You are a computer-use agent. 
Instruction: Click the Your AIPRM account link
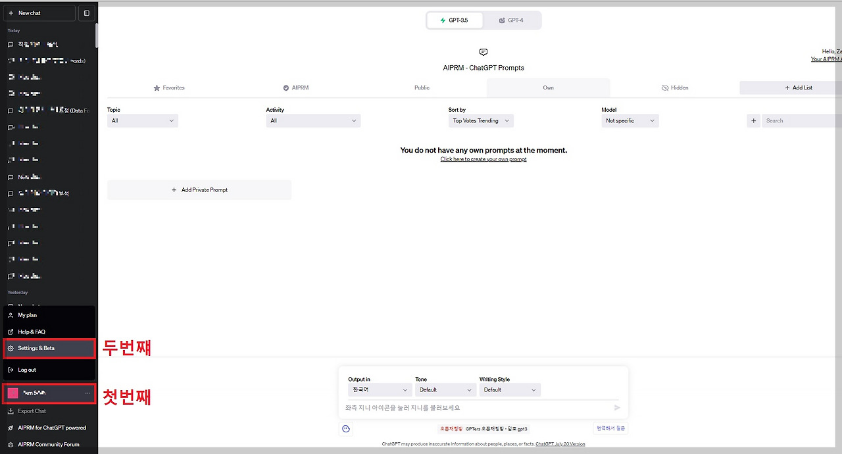(x=826, y=59)
